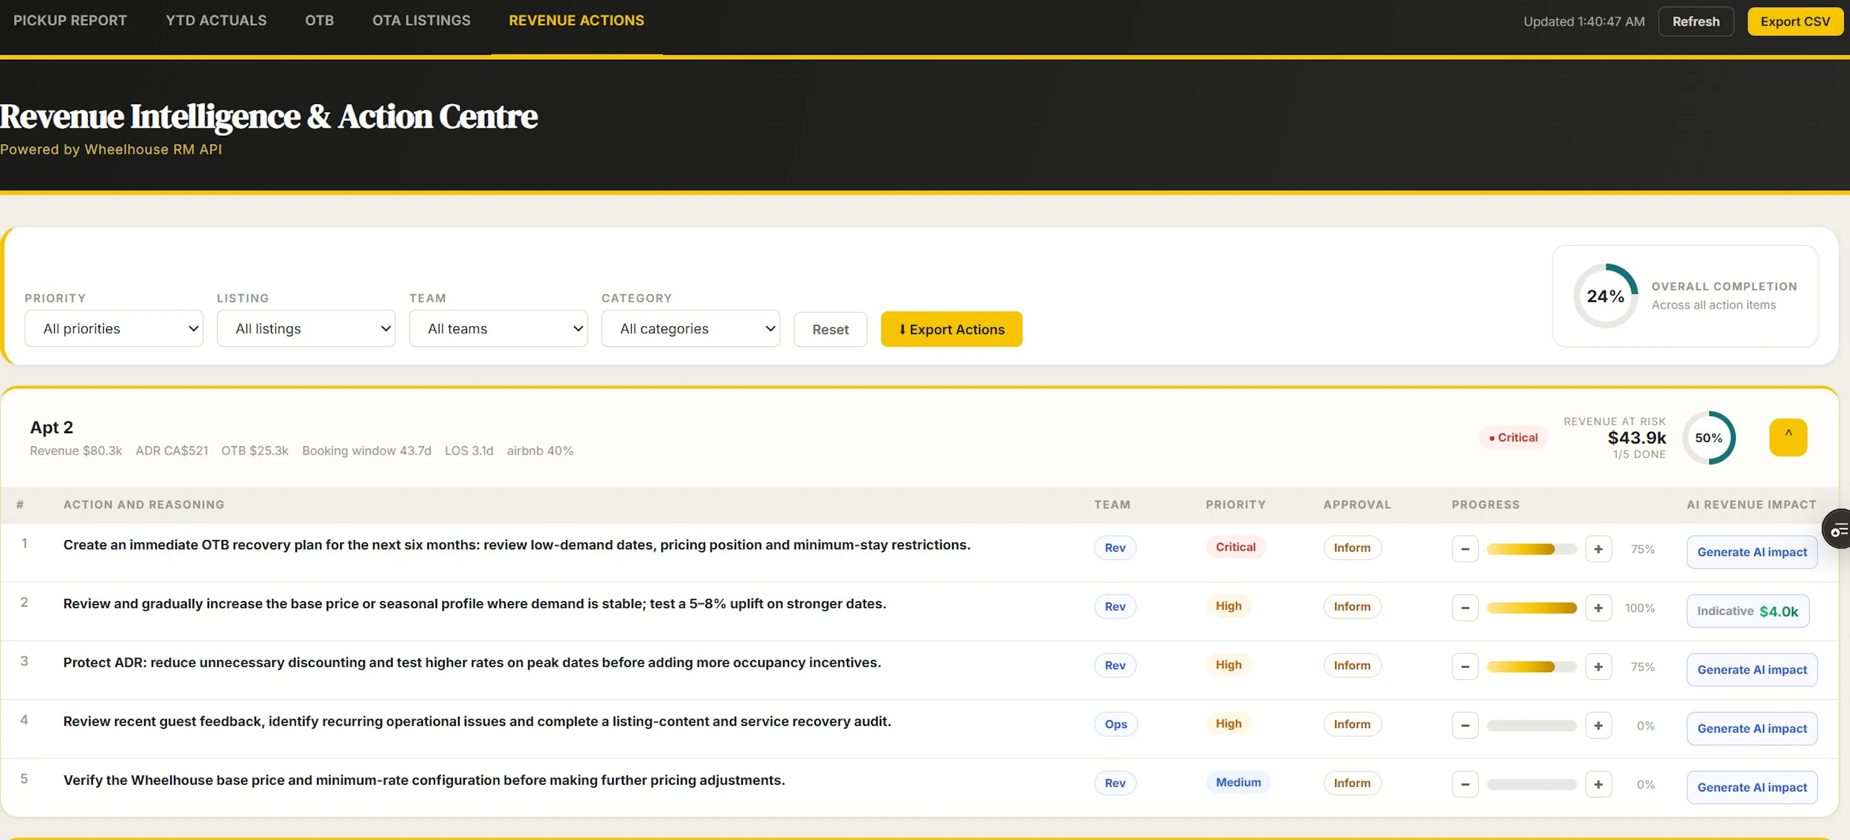Viewport: 1850px width, 840px height.
Task: Click the red Critical status pill in Apt 2 header
Action: (x=1513, y=438)
